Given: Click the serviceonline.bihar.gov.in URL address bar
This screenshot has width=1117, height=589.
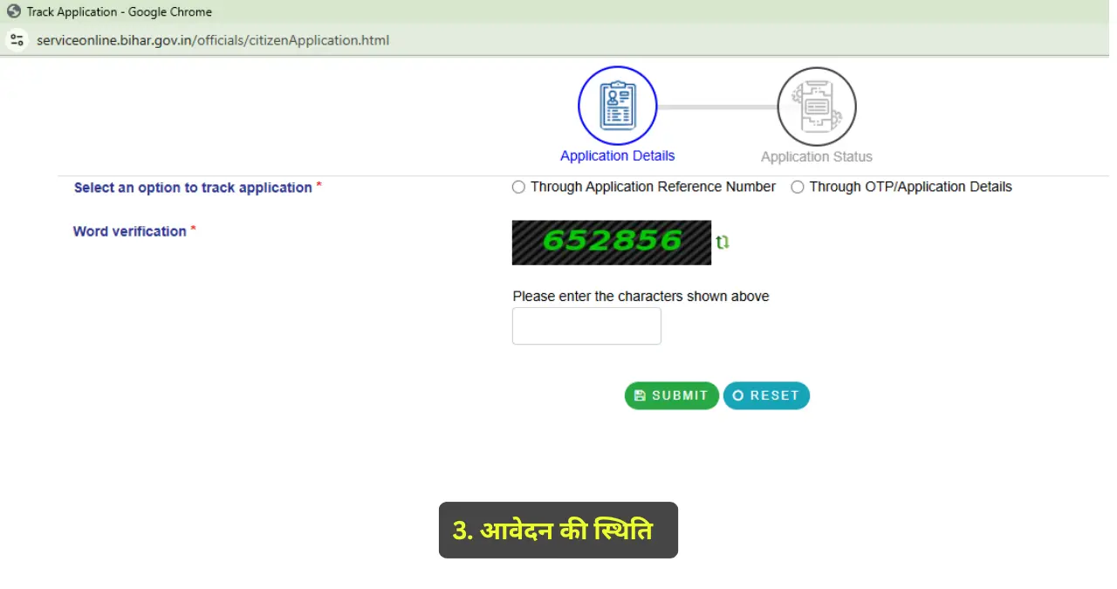Looking at the screenshot, I should tap(213, 40).
